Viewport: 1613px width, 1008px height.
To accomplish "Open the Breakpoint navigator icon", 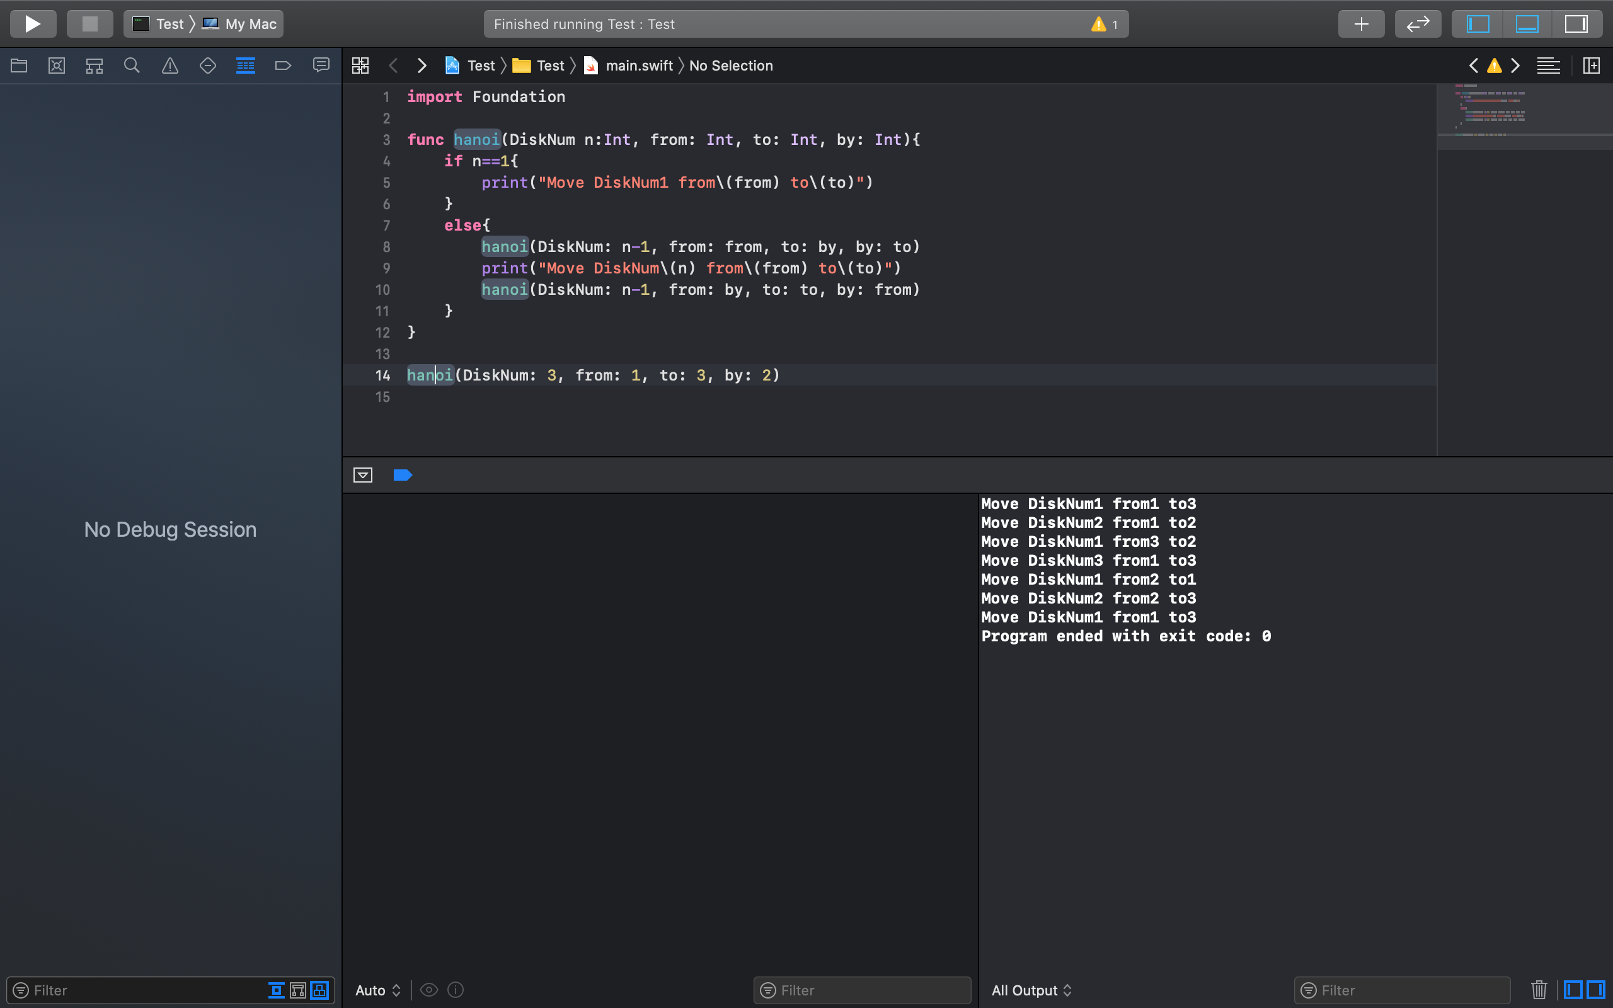I will click(x=284, y=66).
